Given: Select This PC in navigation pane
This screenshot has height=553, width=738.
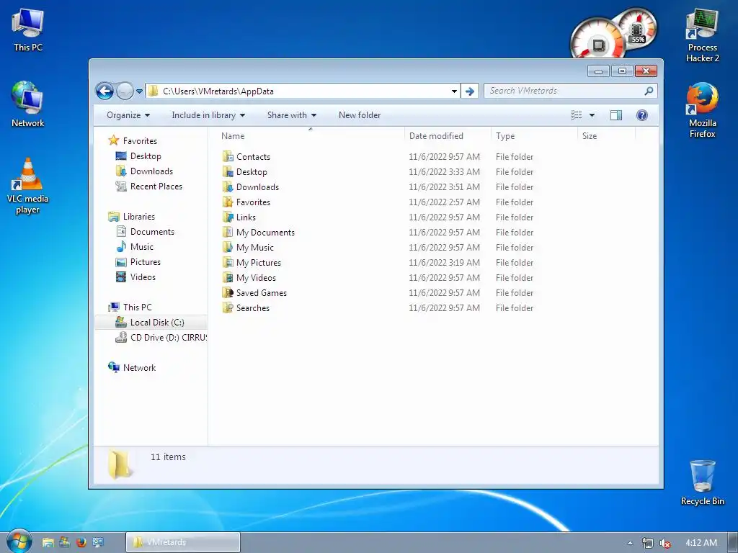Looking at the screenshot, I should click(x=130, y=307).
